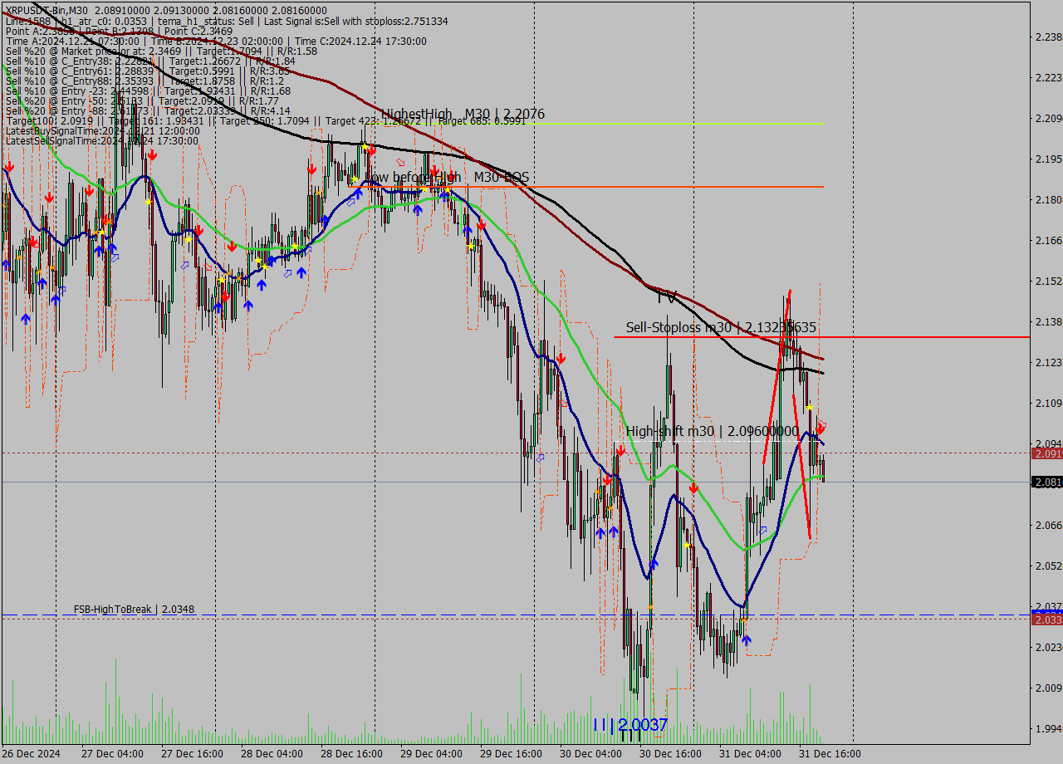Image resolution: width=1063 pixels, height=764 pixels.
Task: Click the 2.152 price scale value
Action: 1048,281
